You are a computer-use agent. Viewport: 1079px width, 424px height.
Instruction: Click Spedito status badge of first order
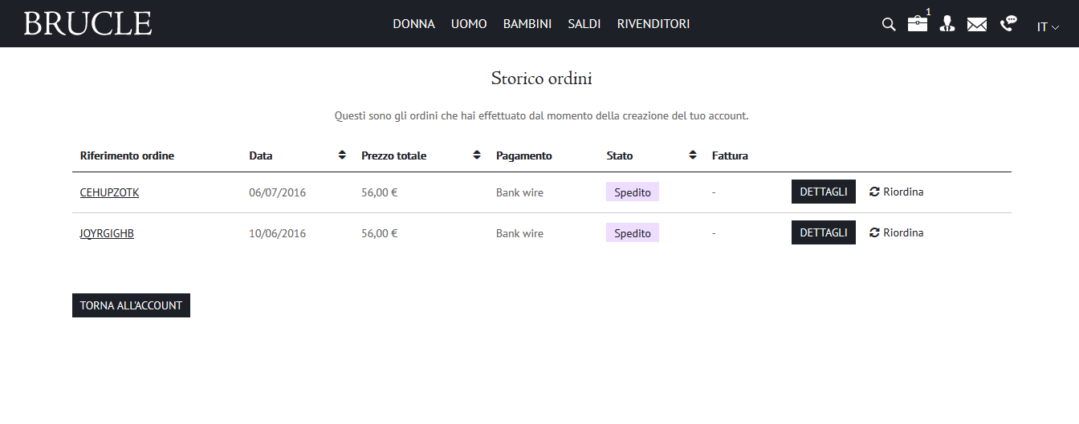(x=632, y=192)
